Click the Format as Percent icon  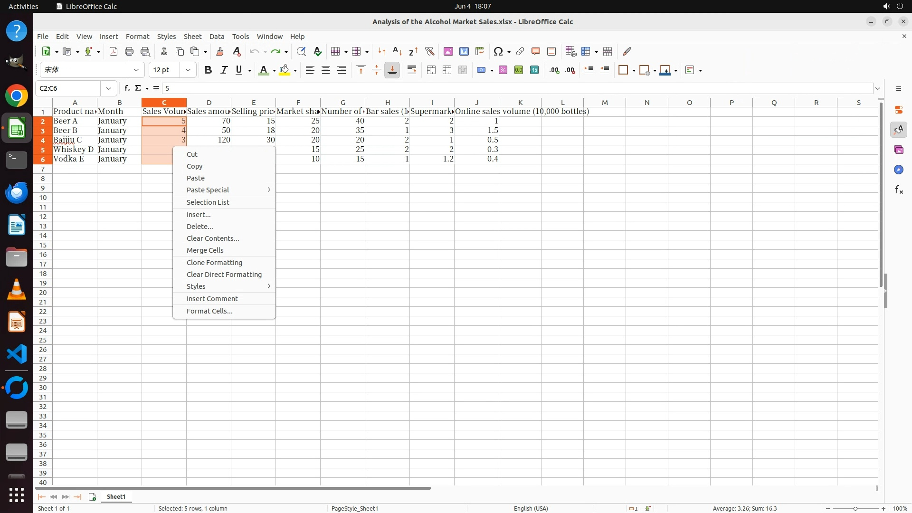tap(503, 70)
